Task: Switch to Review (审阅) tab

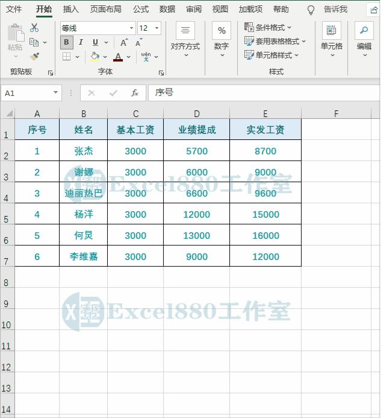Action: pyautogui.click(x=194, y=9)
